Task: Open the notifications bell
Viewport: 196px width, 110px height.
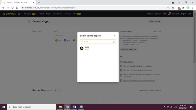Action: [169, 14]
